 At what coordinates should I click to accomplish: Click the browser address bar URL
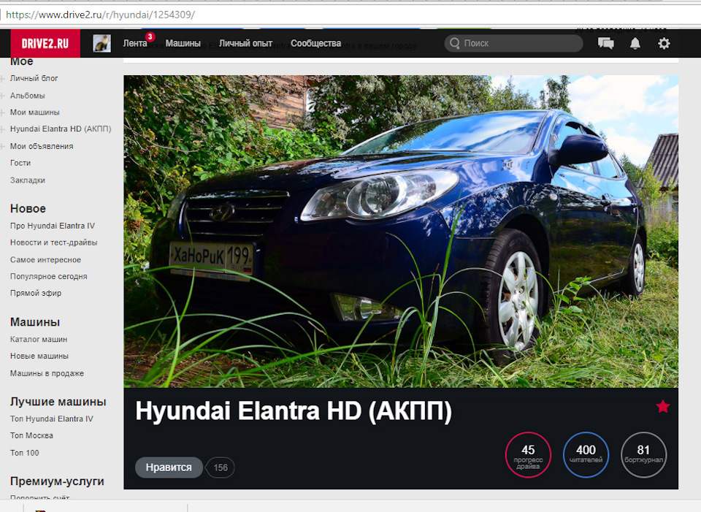100,15
